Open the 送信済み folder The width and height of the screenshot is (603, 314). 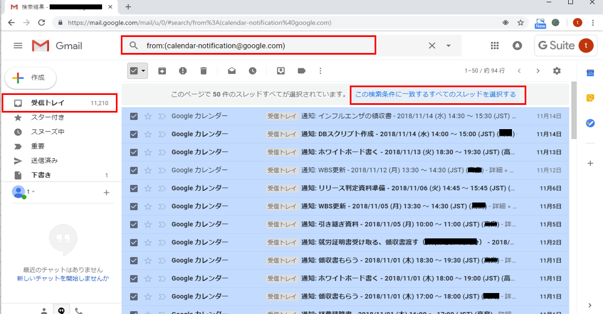(44, 161)
